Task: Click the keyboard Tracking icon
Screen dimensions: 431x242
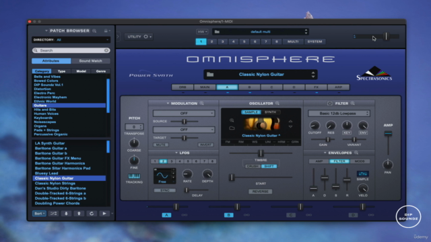Action: click(x=134, y=176)
